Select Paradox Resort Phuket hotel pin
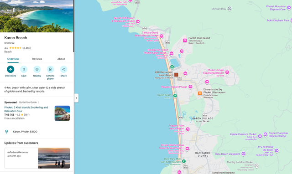 tap(190, 87)
